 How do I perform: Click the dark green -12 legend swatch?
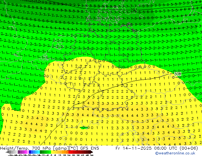coord(41,152)
